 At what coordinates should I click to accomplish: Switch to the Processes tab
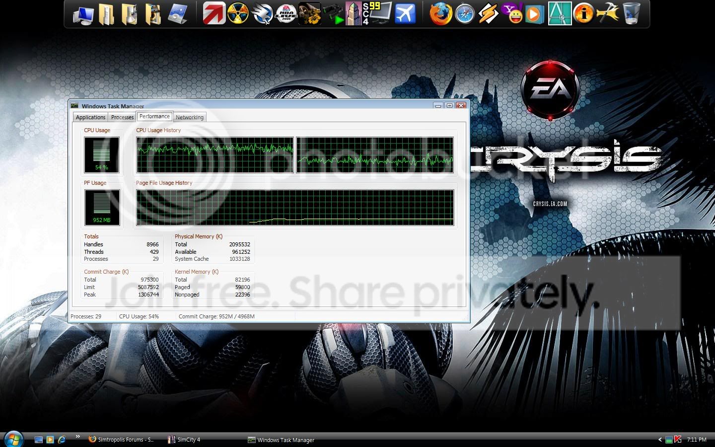(122, 117)
